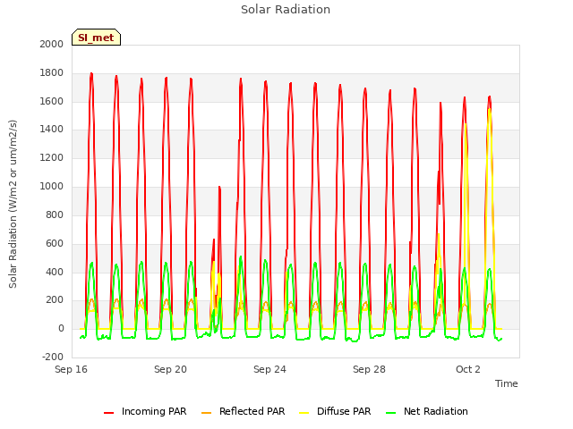Click the Sep 24 x-axis label

point(269,369)
